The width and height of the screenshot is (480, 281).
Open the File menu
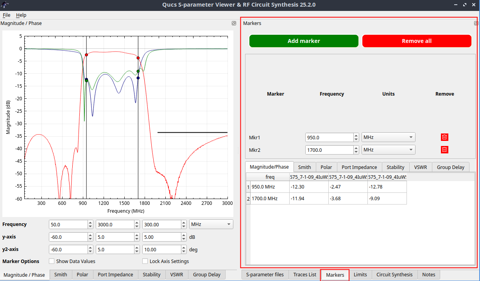(x=6, y=15)
